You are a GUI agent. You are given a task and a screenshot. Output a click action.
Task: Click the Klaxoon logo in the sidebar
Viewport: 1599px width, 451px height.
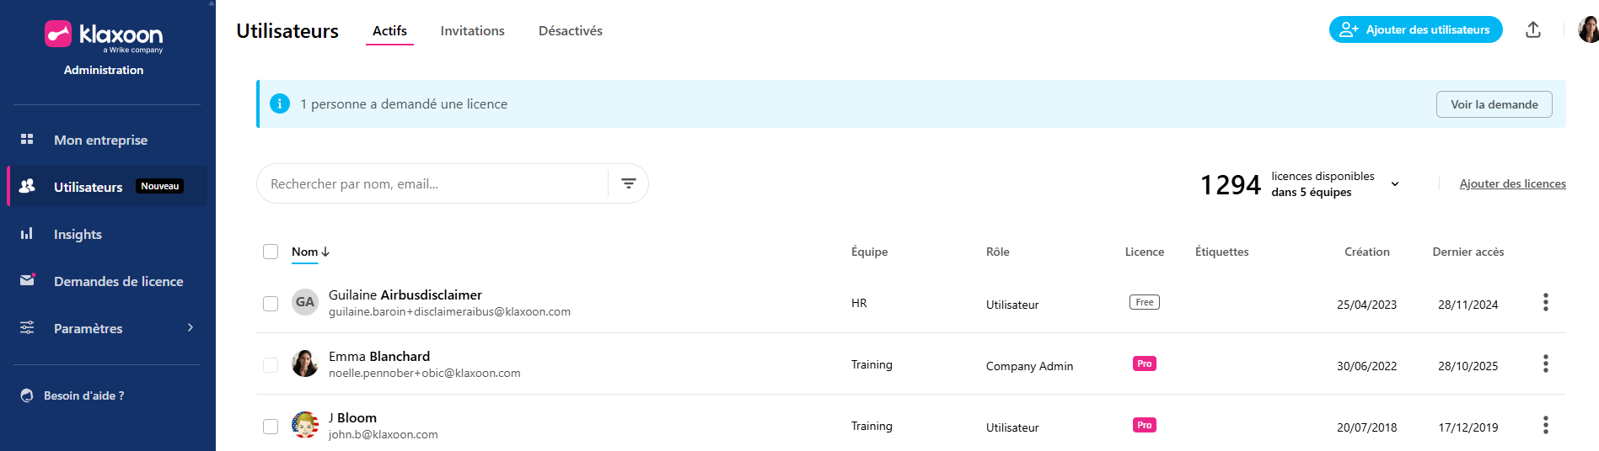(104, 36)
